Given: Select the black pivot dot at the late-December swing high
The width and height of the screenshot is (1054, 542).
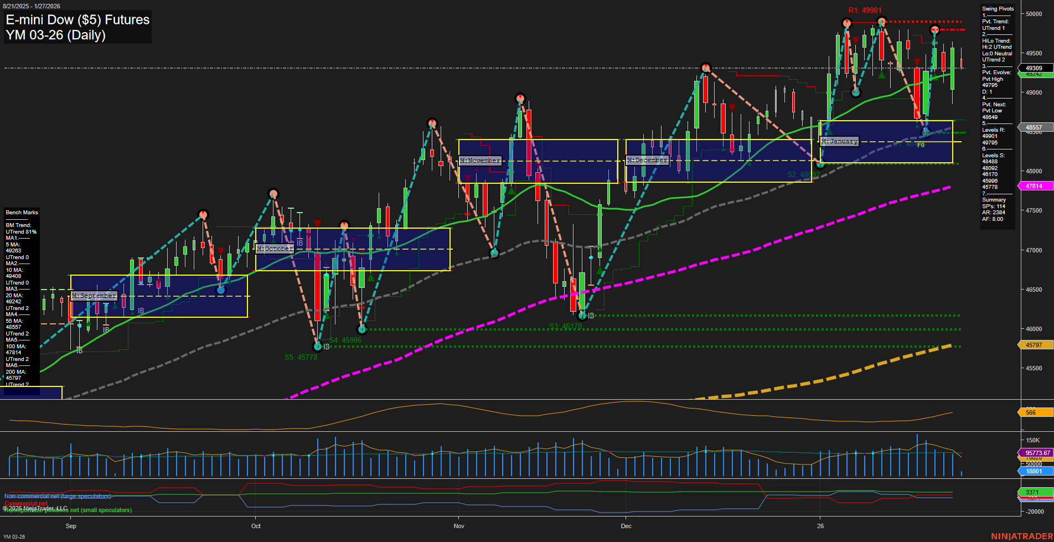Looking at the screenshot, I should click(707, 68).
